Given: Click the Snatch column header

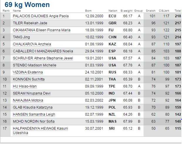Looking at the screenshot, I should [x=151, y=11].
